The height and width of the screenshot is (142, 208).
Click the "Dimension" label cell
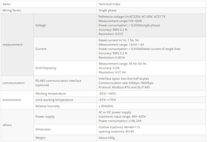pyautogui.click(x=43, y=129)
